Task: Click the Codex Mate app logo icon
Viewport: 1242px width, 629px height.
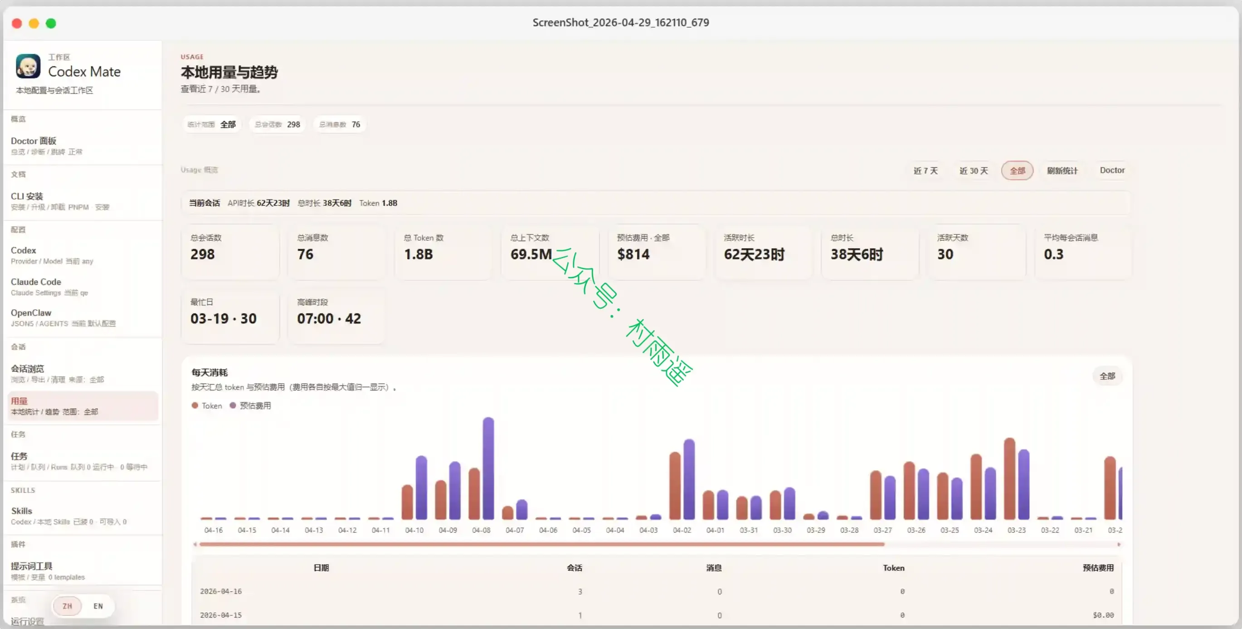Action: pyautogui.click(x=28, y=66)
